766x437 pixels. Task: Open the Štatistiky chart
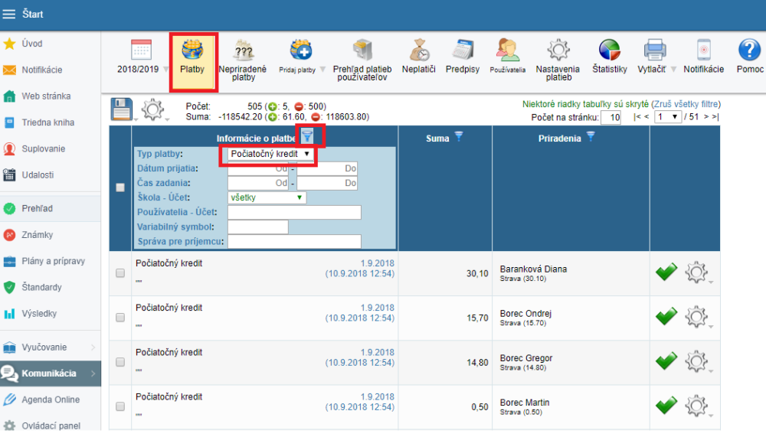click(x=609, y=57)
